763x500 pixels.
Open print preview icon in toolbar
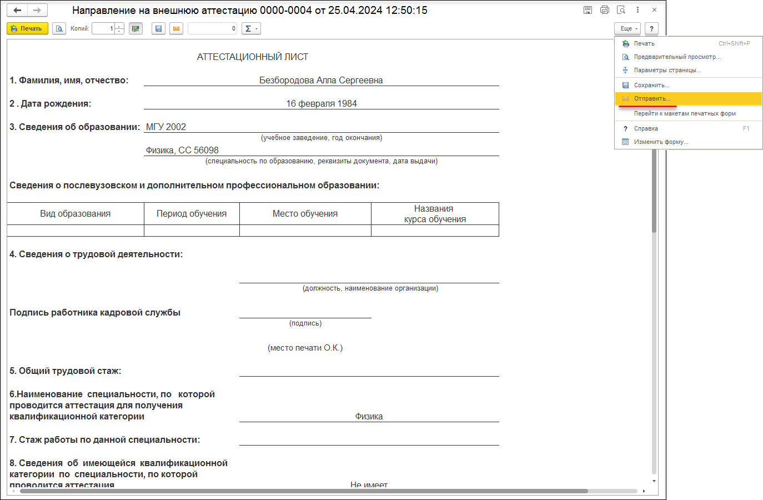pos(59,28)
